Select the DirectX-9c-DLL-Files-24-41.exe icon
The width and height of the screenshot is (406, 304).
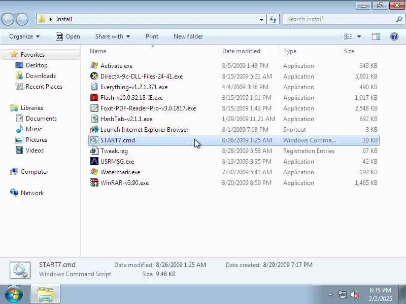94,77
